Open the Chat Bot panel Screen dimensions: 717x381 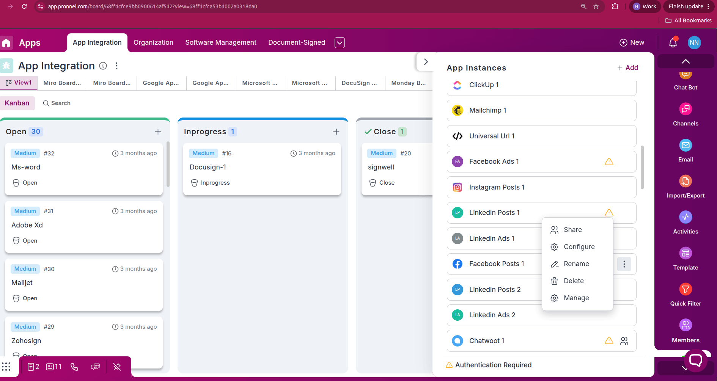coord(685,78)
